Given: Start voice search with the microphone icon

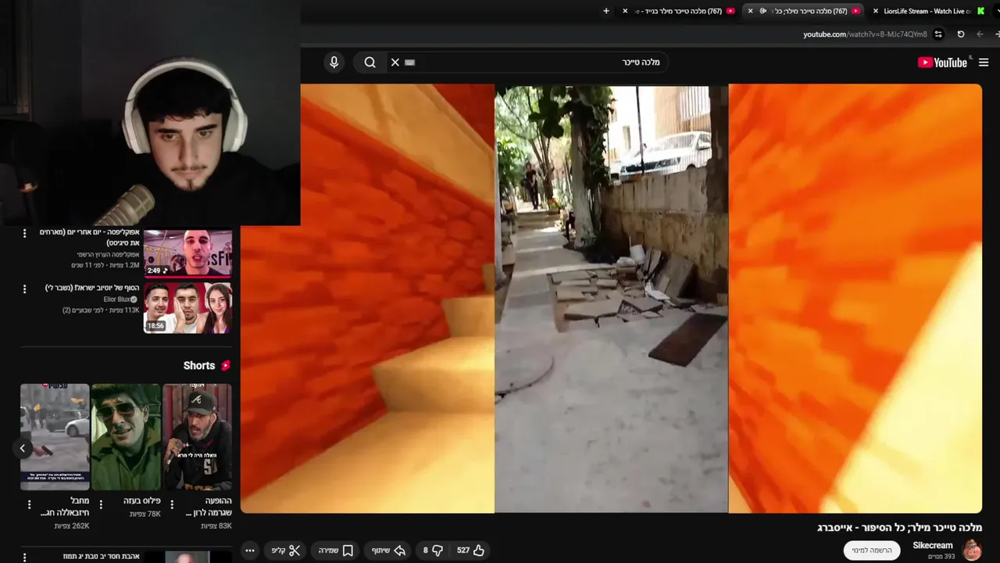Looking at the screenshot, I should [x=334, y=63].
